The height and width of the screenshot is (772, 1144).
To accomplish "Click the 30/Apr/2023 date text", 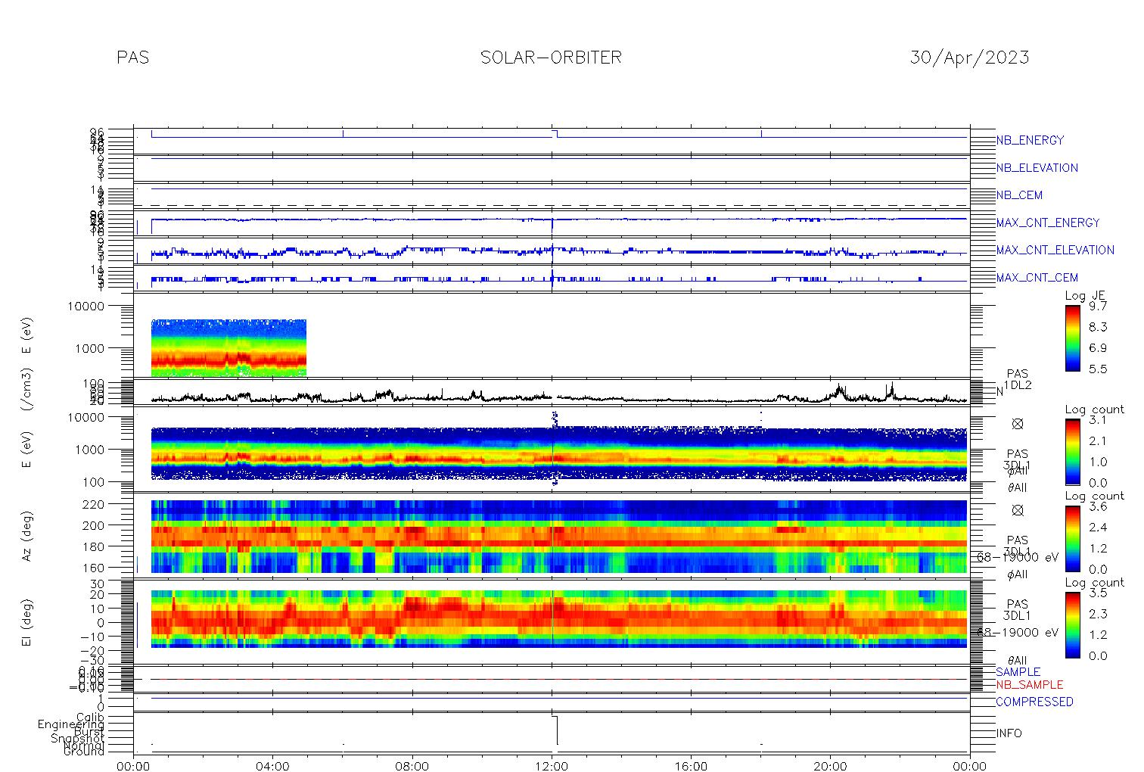I will (x=969, y=58).
